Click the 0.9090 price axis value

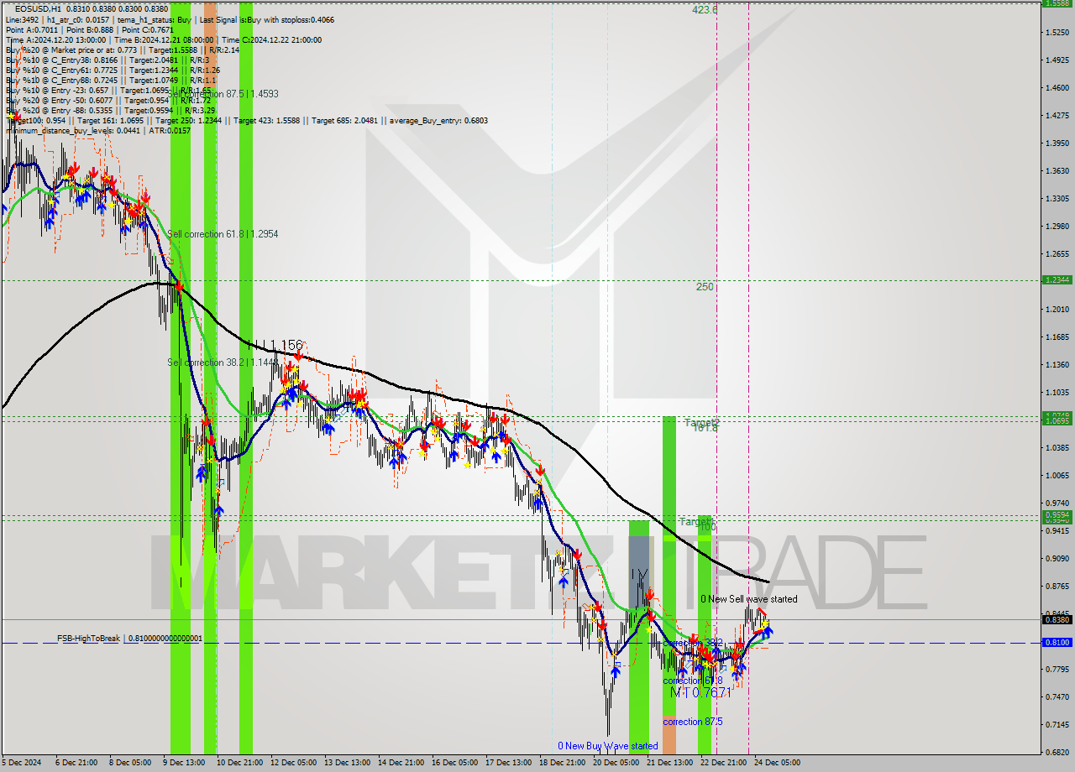tap(1056, 558)
